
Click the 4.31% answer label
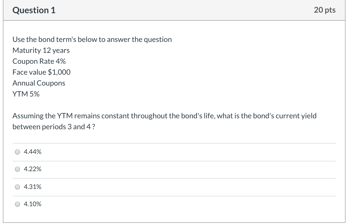pos(32,187)
